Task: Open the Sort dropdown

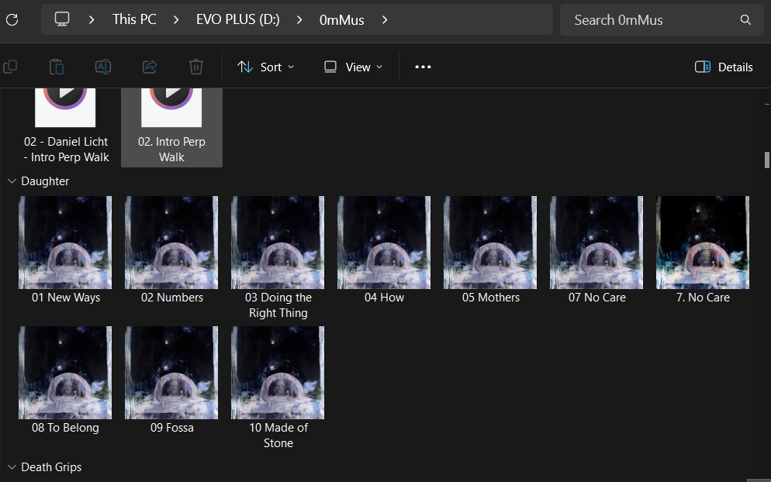Action: click(x=265, y=67)
